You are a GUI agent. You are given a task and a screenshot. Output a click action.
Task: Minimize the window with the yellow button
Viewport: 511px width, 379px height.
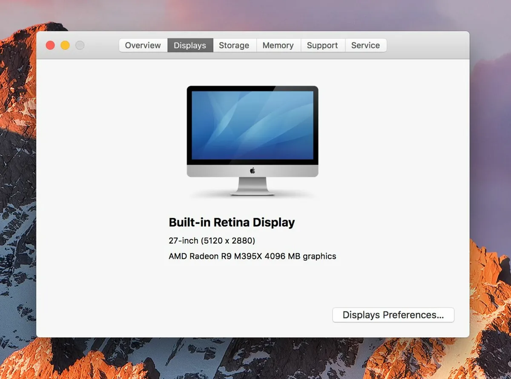pos(65,45)
